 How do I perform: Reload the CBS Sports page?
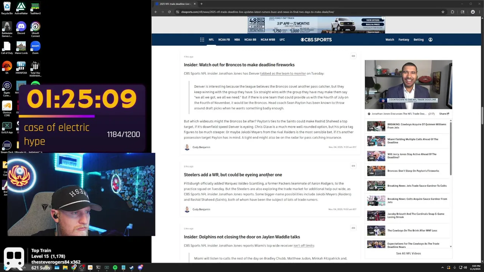pyautogui.click(x=169, y=12)
